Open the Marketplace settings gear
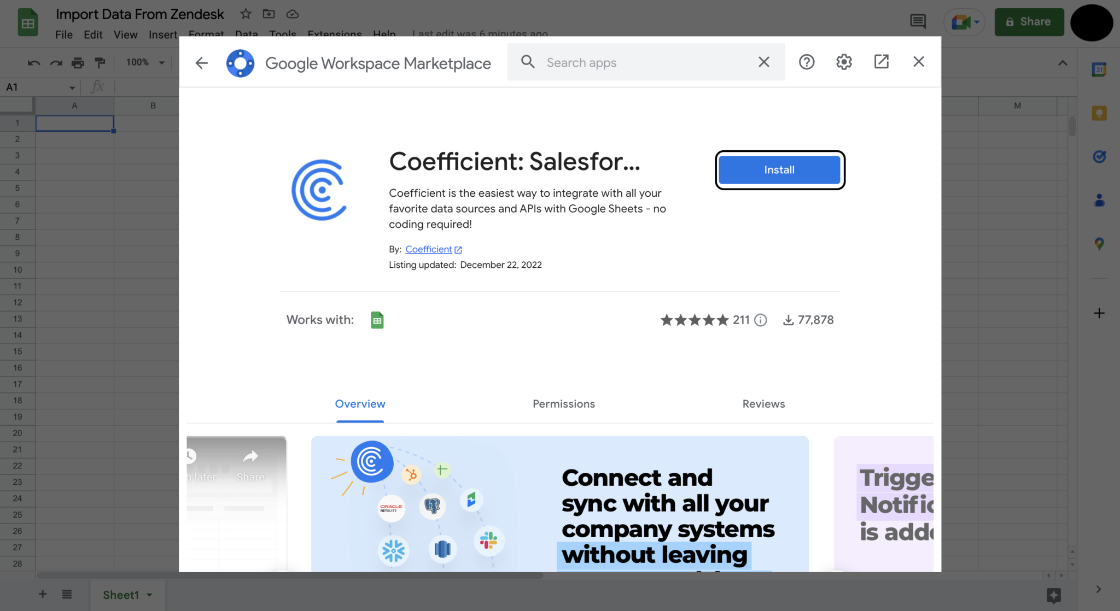 pos(843,62)
